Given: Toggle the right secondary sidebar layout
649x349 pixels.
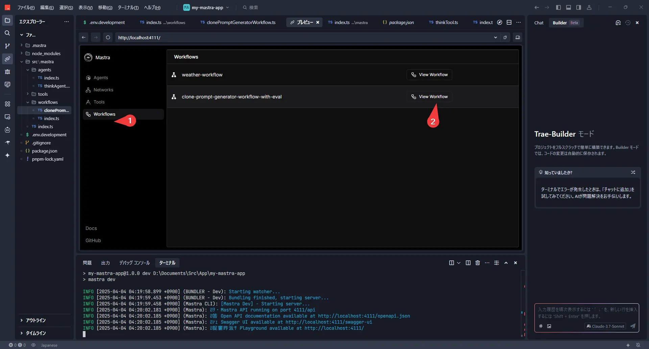Looking at the screenshot, I should (x=579, y=7).
